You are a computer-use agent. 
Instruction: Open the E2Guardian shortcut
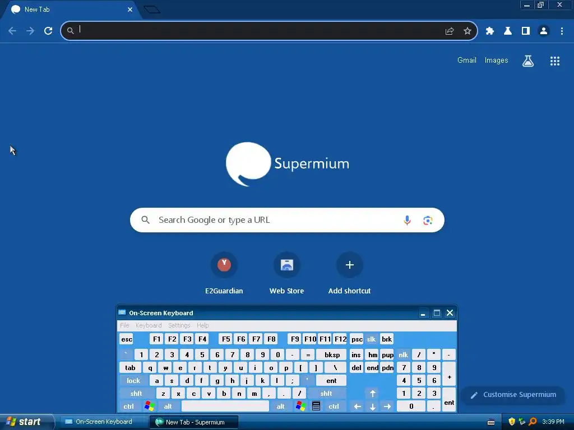tap(224, 273)
